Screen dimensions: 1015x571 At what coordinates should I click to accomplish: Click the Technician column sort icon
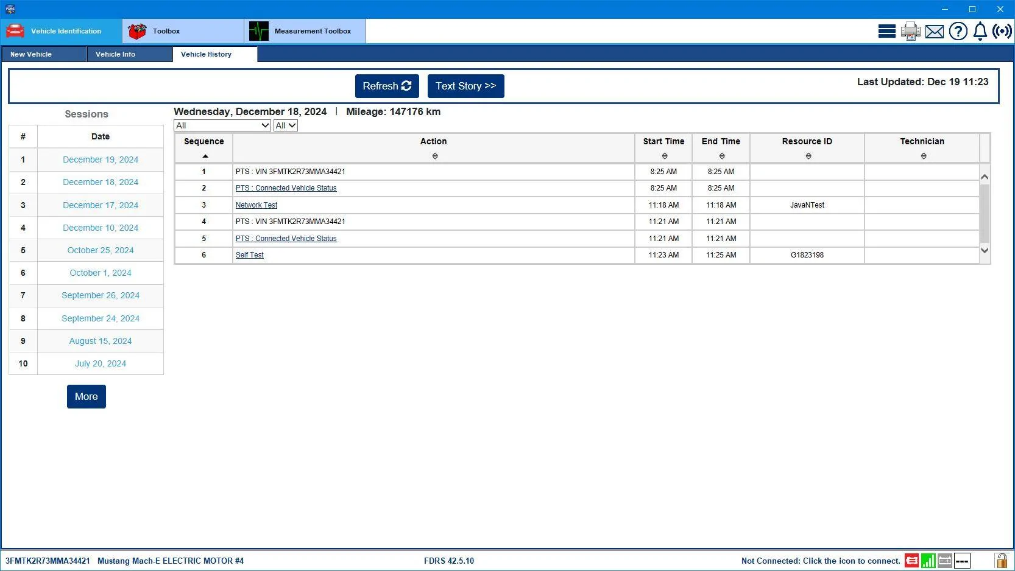coord(924,156)
